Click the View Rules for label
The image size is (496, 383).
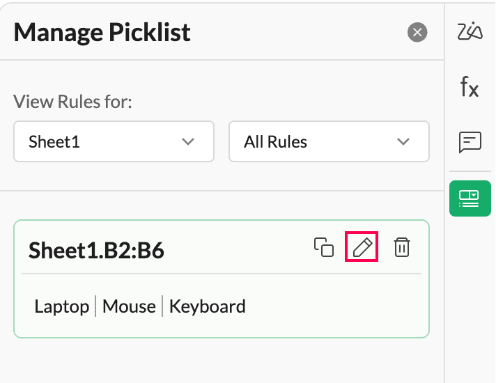point(72,102)
